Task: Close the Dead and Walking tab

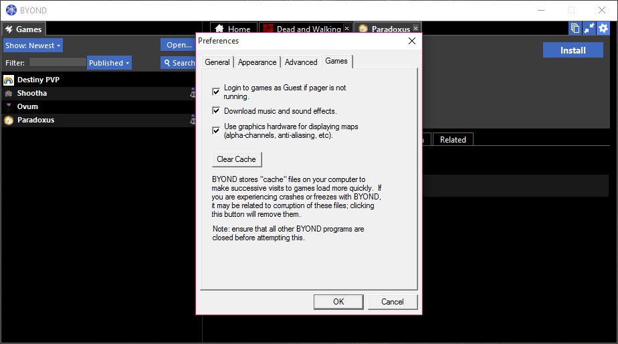Action: pos(347,28)
